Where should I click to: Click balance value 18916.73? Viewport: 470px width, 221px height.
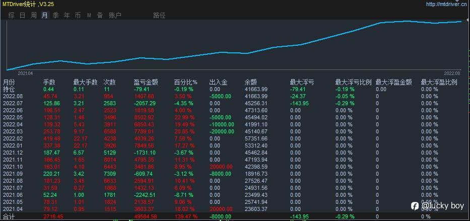pyautogui.click(x=256, y=174)
